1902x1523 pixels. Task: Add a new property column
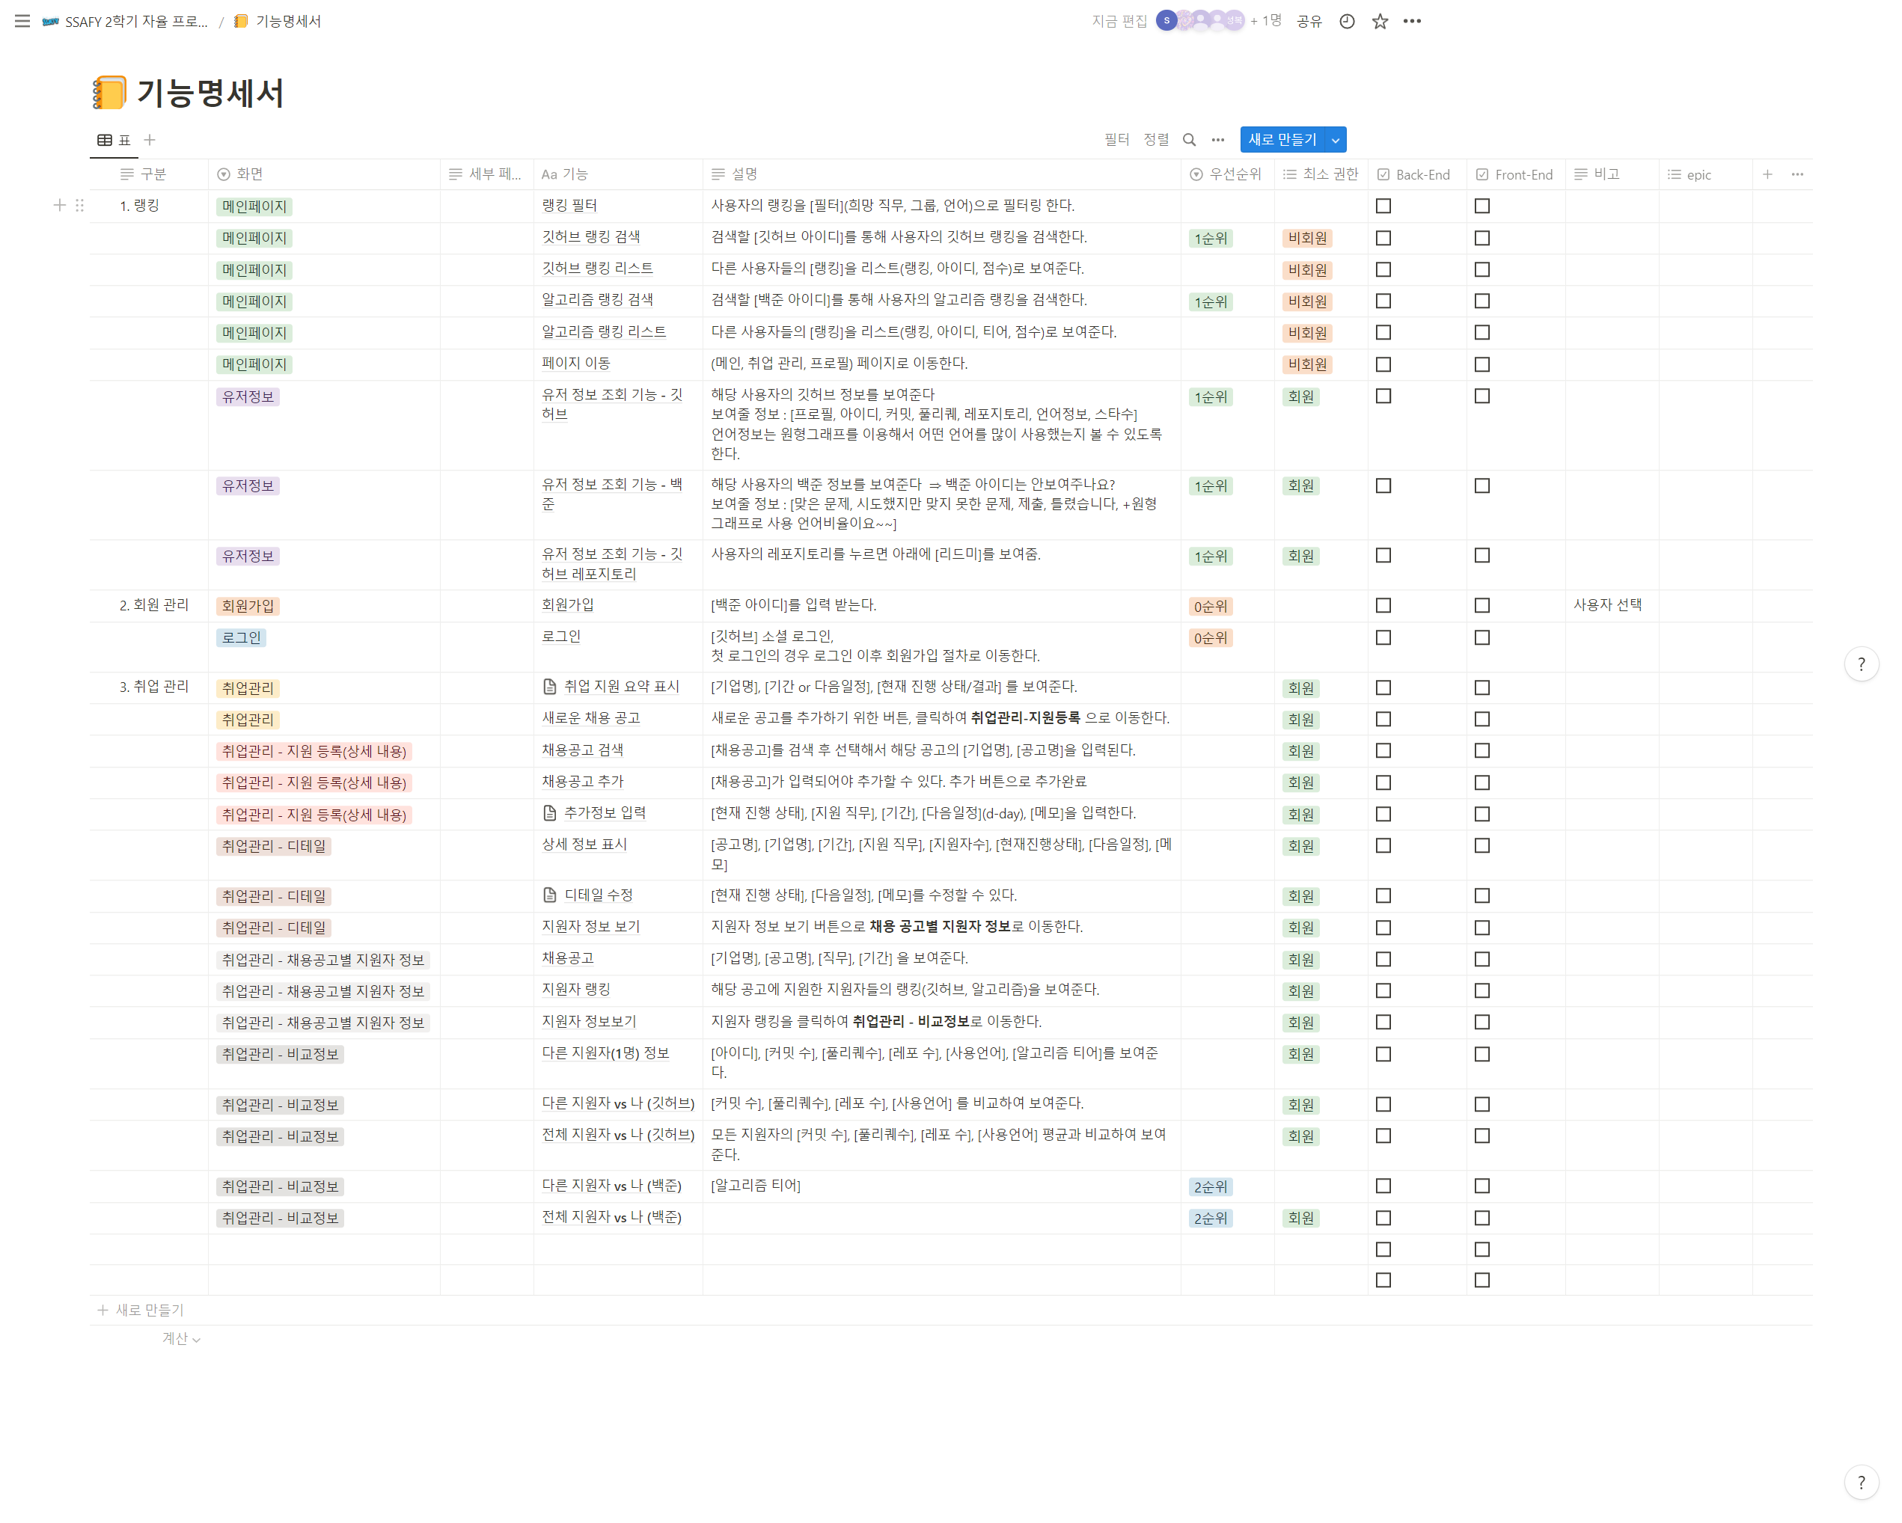coord(1767,174)
